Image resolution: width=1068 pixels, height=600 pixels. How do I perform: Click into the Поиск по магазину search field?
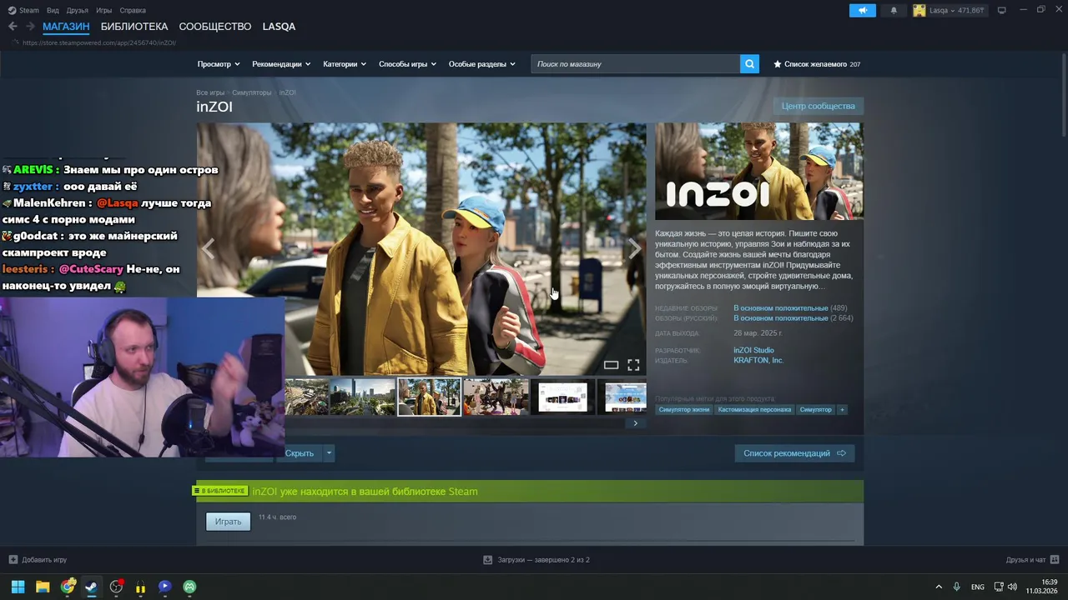pos(636,64)
